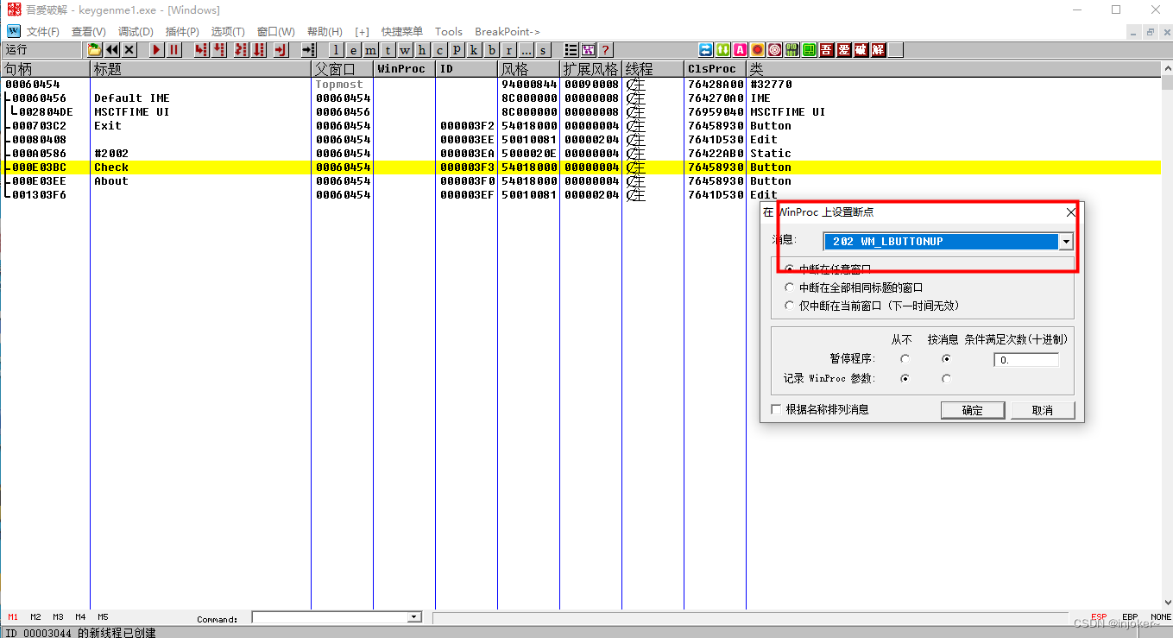The image size is (1173, 638).
Task: Set 记录 WinProc 参数 to 从不 radio
Action: click(905, 378)
